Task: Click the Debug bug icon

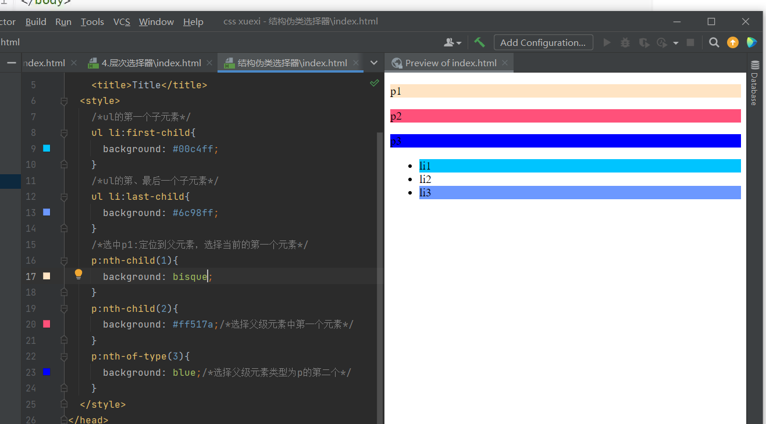Action: tap(625, 42)
